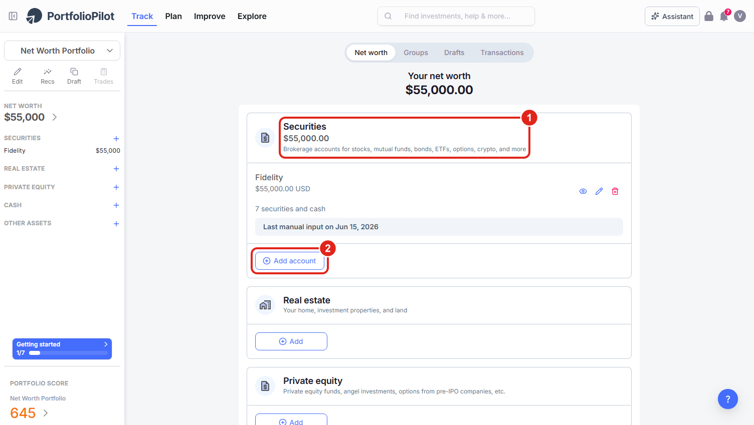Switch to the Plan tab
754x425 pixels.
[173, 16]
